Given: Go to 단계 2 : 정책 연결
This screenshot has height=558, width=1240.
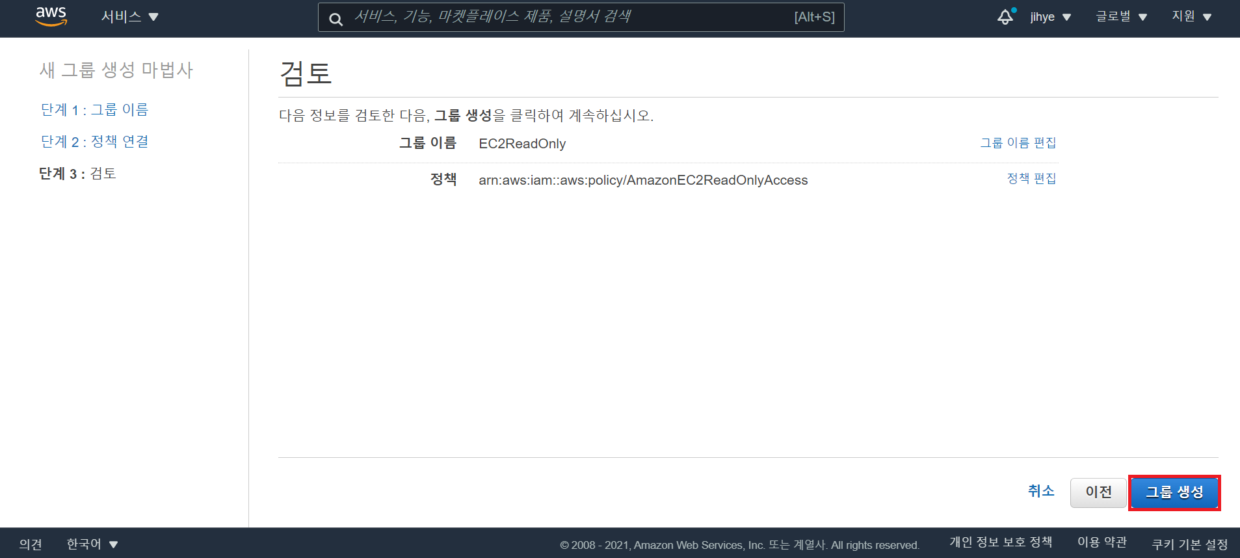Looking at the screenshot, I should pos(94,141).
